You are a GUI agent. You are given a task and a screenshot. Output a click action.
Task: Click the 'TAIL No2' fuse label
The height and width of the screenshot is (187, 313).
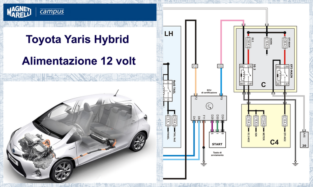point(175,137)
